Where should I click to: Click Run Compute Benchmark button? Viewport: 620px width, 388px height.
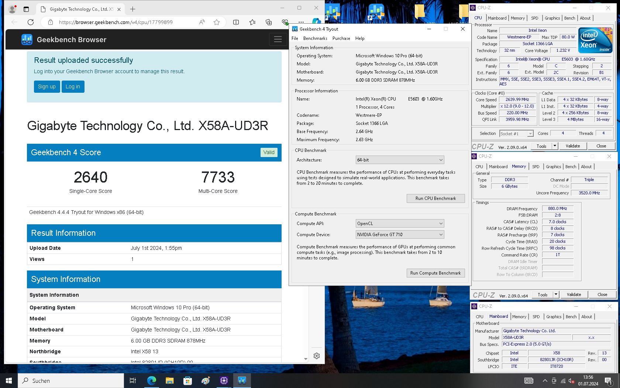[x=435, y=273]
